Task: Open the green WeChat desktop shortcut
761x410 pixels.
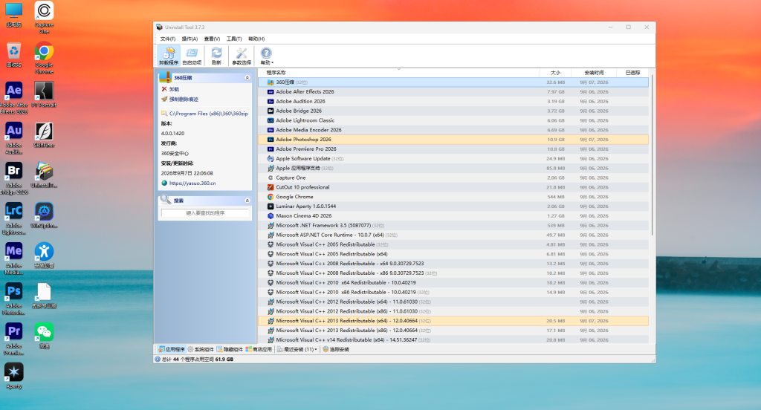Action: click(44, 336)
